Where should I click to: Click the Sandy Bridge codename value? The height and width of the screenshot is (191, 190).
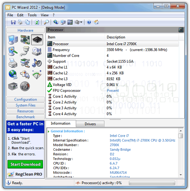(x=120, y=150)
